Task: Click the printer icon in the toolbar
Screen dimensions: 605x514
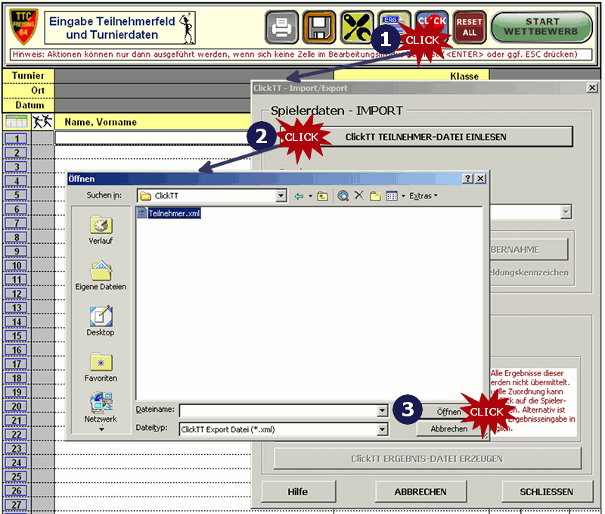Action: coord(281,27)
